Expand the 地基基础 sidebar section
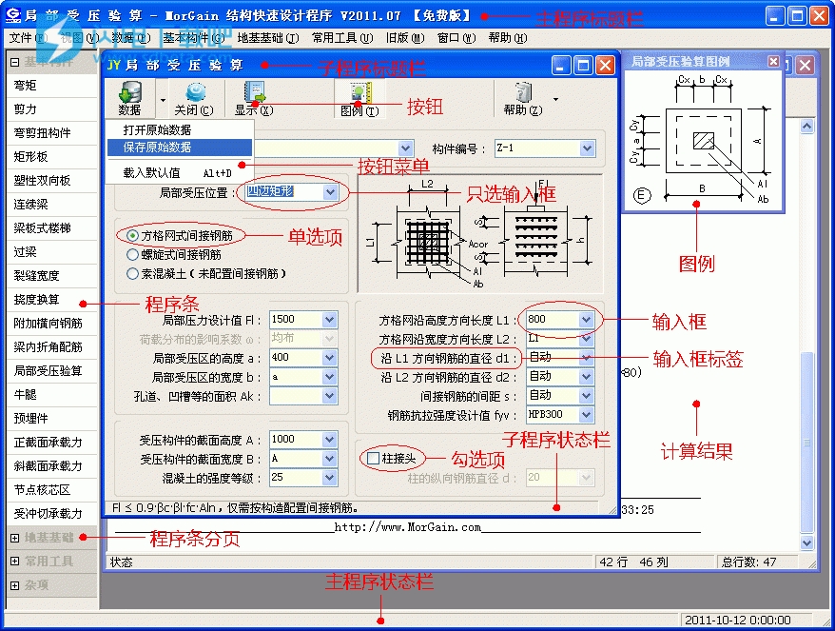 [15, 538]
